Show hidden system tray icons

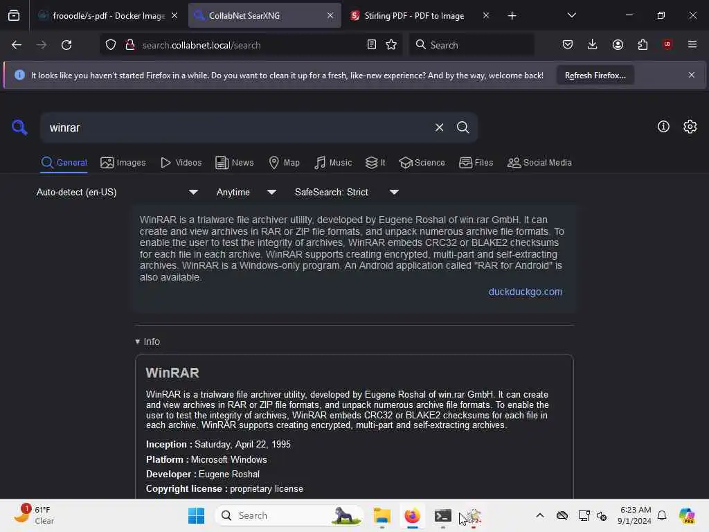click(x=540, y=515)
